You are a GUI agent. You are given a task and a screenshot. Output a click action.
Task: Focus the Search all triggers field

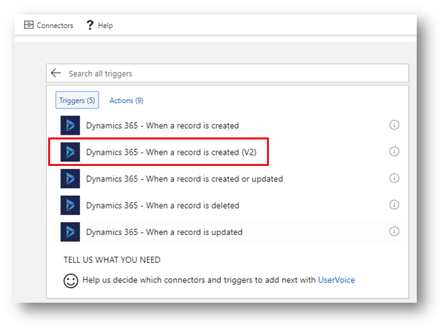click(230, 73)
